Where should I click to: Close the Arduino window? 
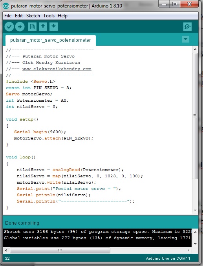[189, 4]
